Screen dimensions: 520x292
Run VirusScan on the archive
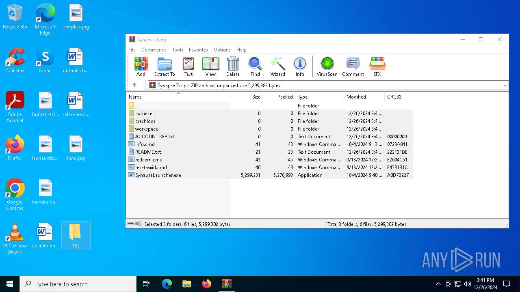pyautogui.click(x=327, y=67)
